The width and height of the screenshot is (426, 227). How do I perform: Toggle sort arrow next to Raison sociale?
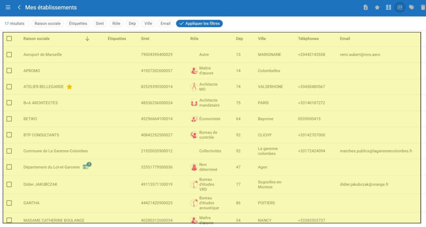87,39
